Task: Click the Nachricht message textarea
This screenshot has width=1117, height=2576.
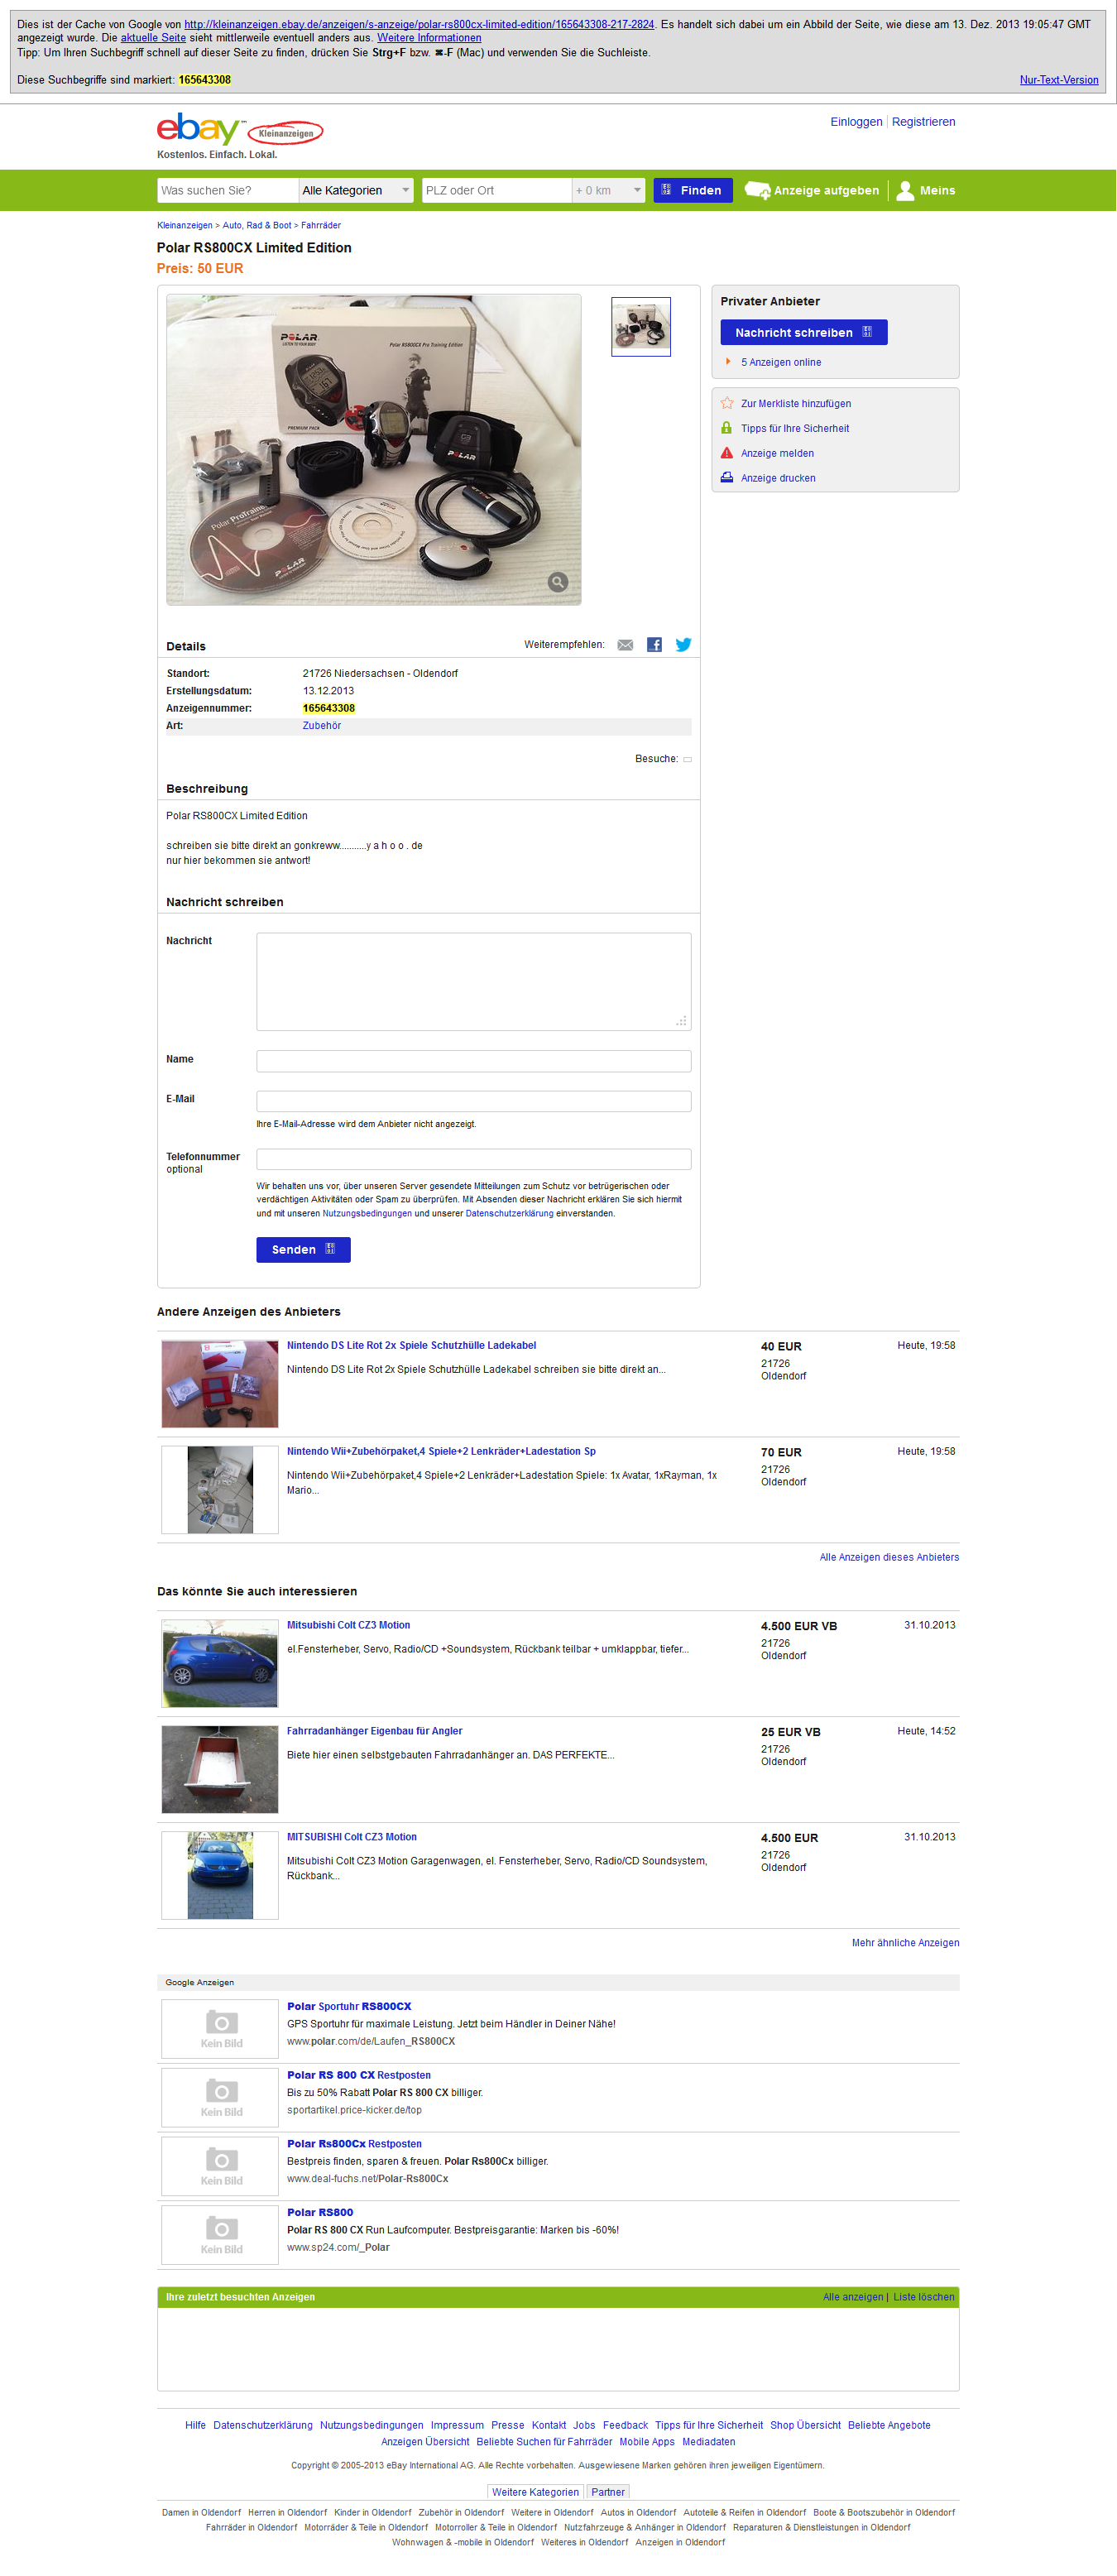Action: click(473, 981)
